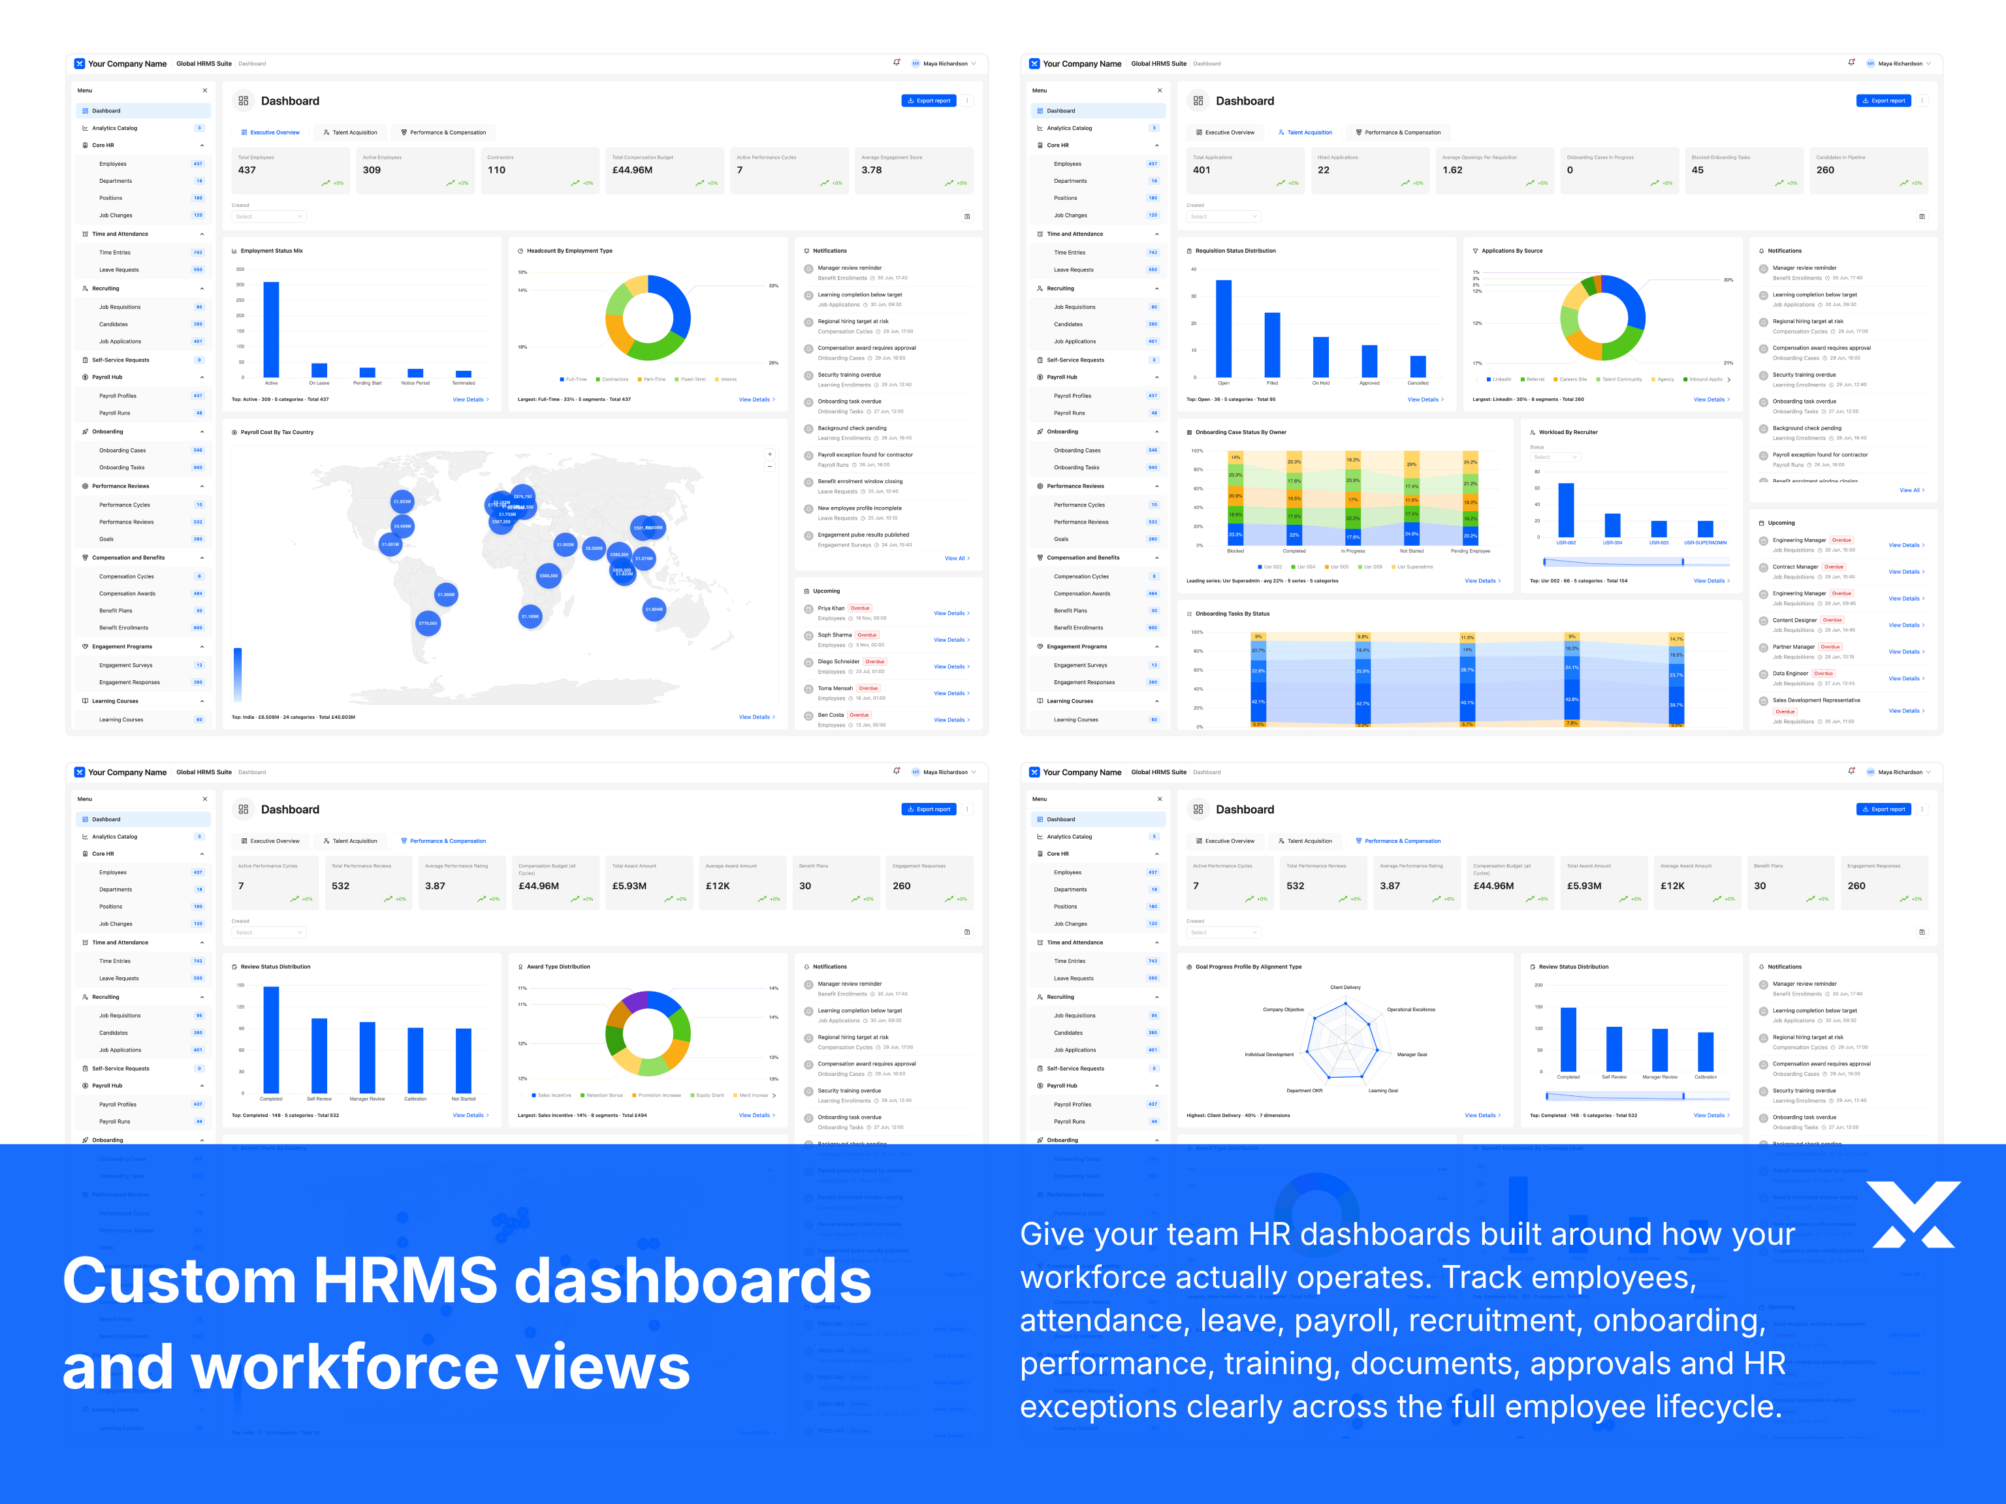This screenshot has height=1504, width=2006.
Task: Open Maya Richardson user menu in Executive Overview dashboard
Action: [x=944, y=63]
